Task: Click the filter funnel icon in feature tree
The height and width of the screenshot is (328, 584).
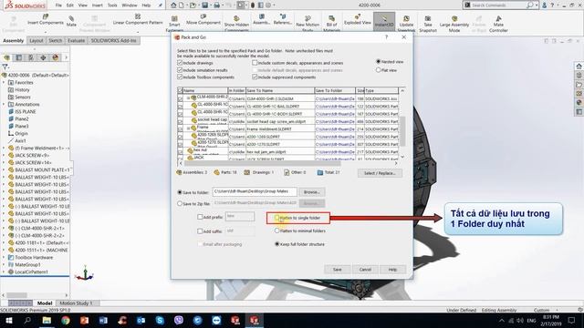Action: click(5, 67)
